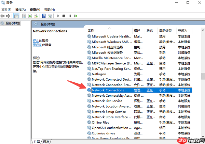Click the Restart Service icon
Viewport: 205px width, 144px height.
(76, 16)
